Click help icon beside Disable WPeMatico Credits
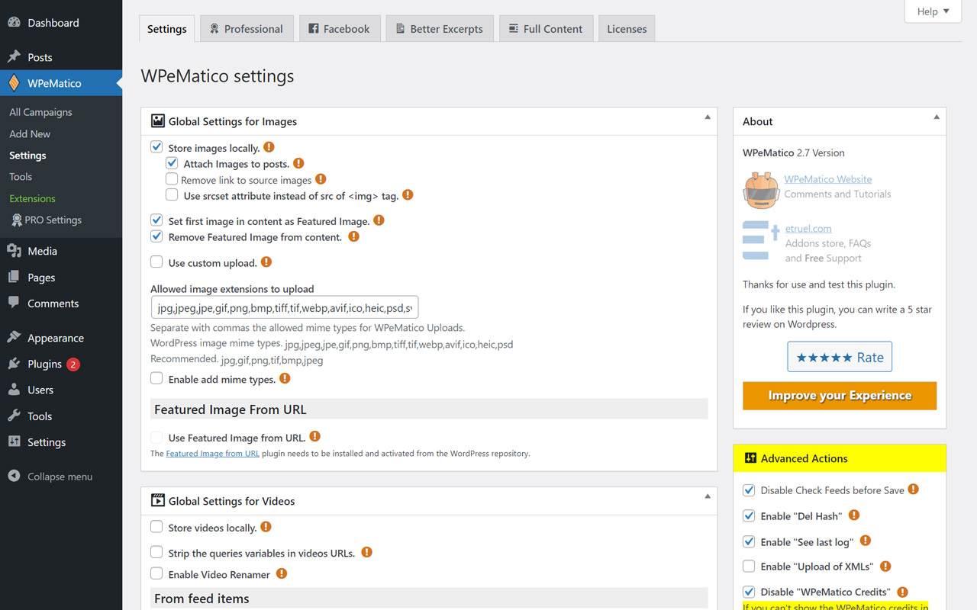977x610 pixels. [x=902, y=592]
